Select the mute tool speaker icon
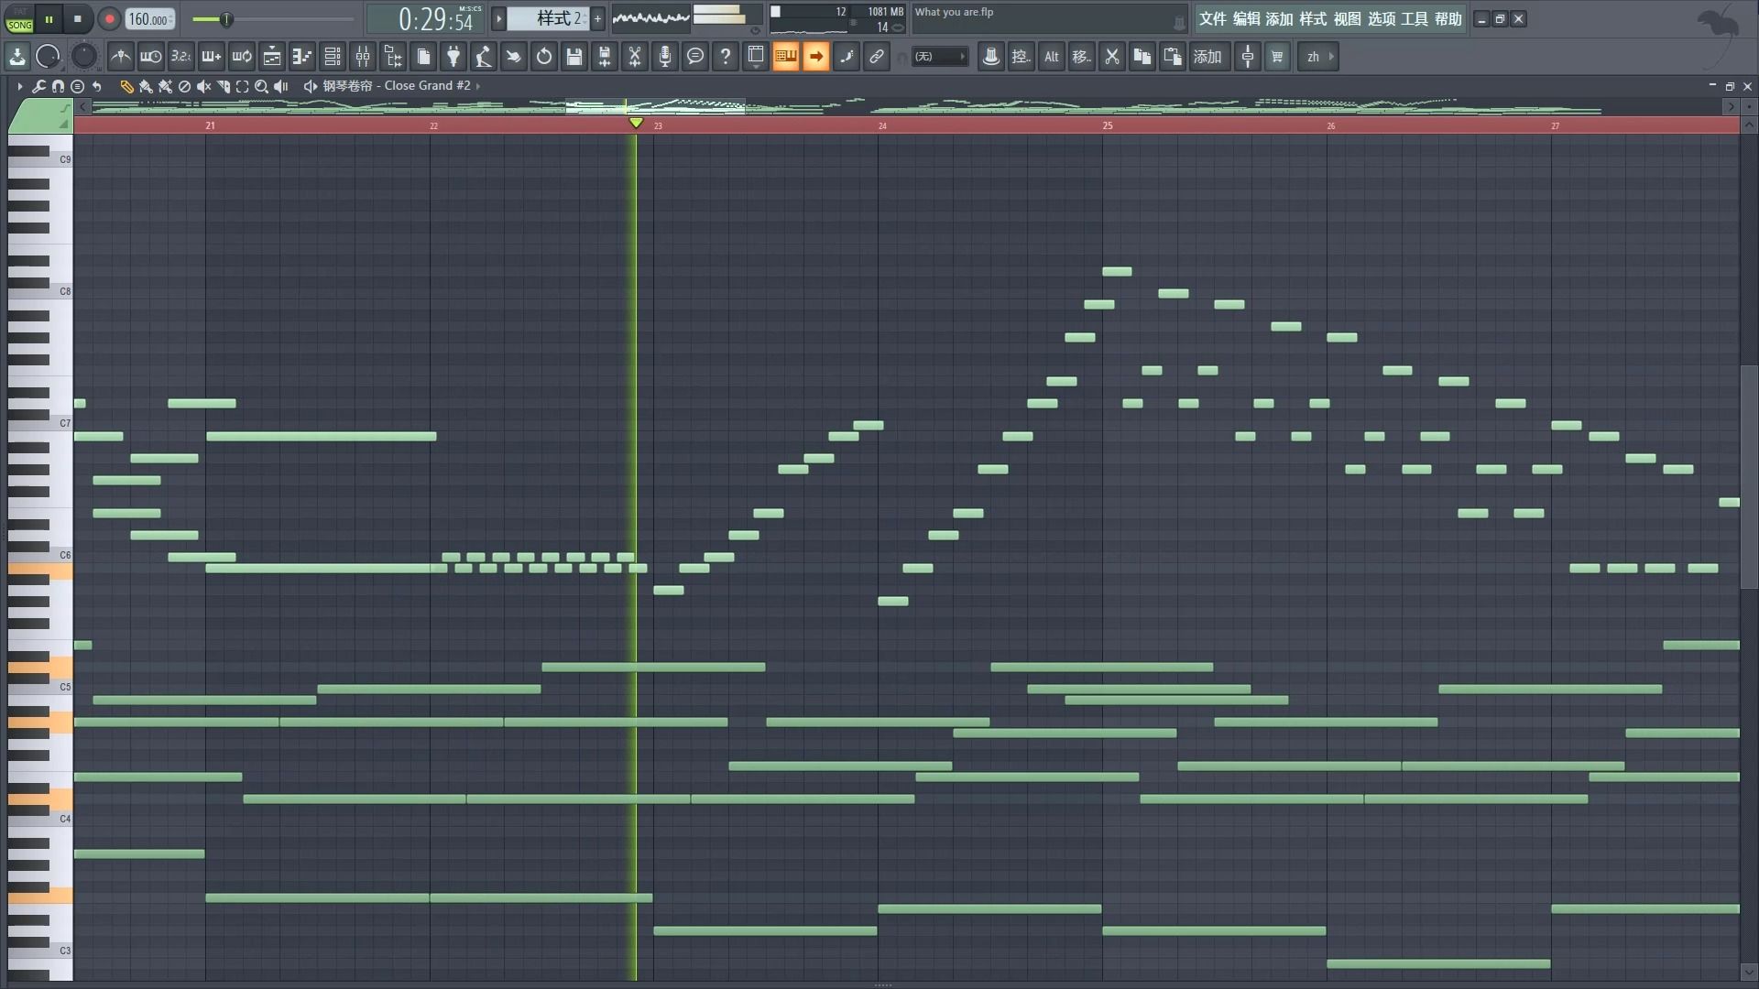1759x989 pixels. [204, 86]
